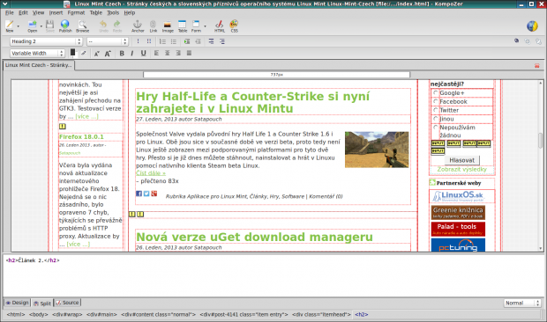Insert a Table via toolbar

click(x=183, y=26)
